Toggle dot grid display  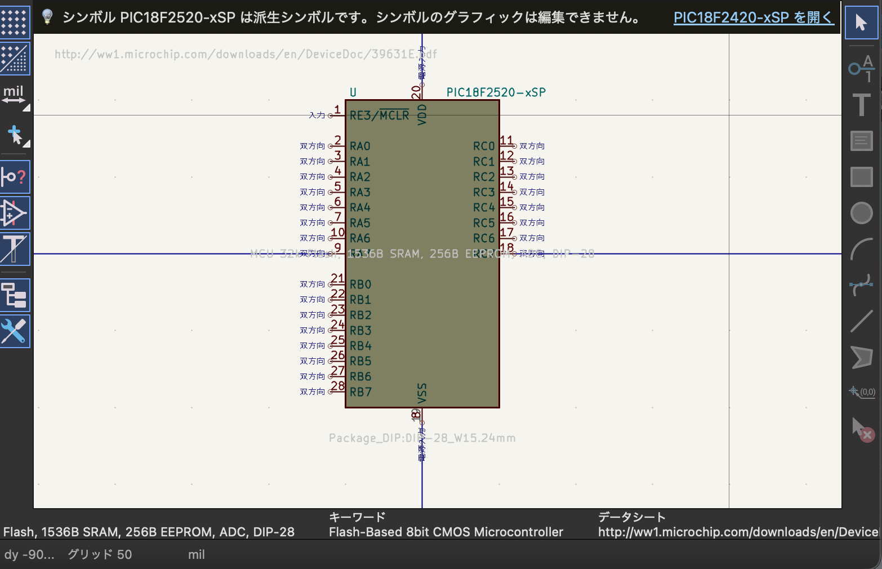coord(14,21)
